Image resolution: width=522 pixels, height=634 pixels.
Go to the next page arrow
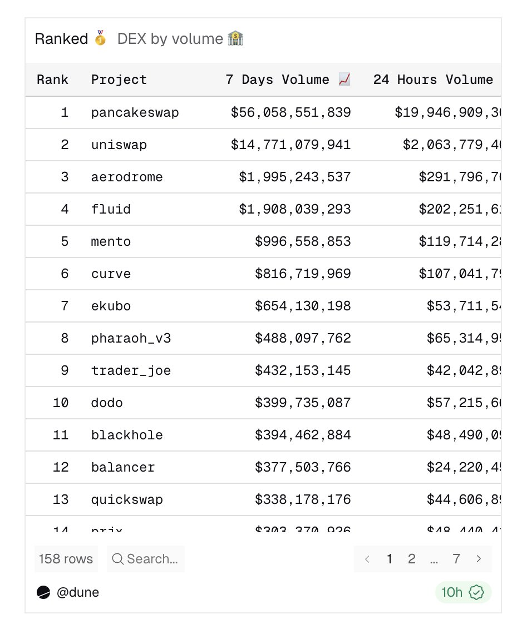[479, 559]
